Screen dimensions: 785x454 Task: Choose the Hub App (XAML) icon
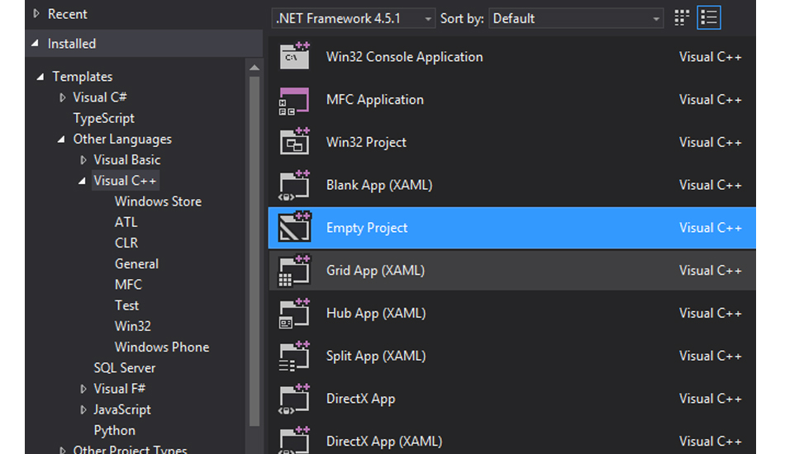(294, 314)
